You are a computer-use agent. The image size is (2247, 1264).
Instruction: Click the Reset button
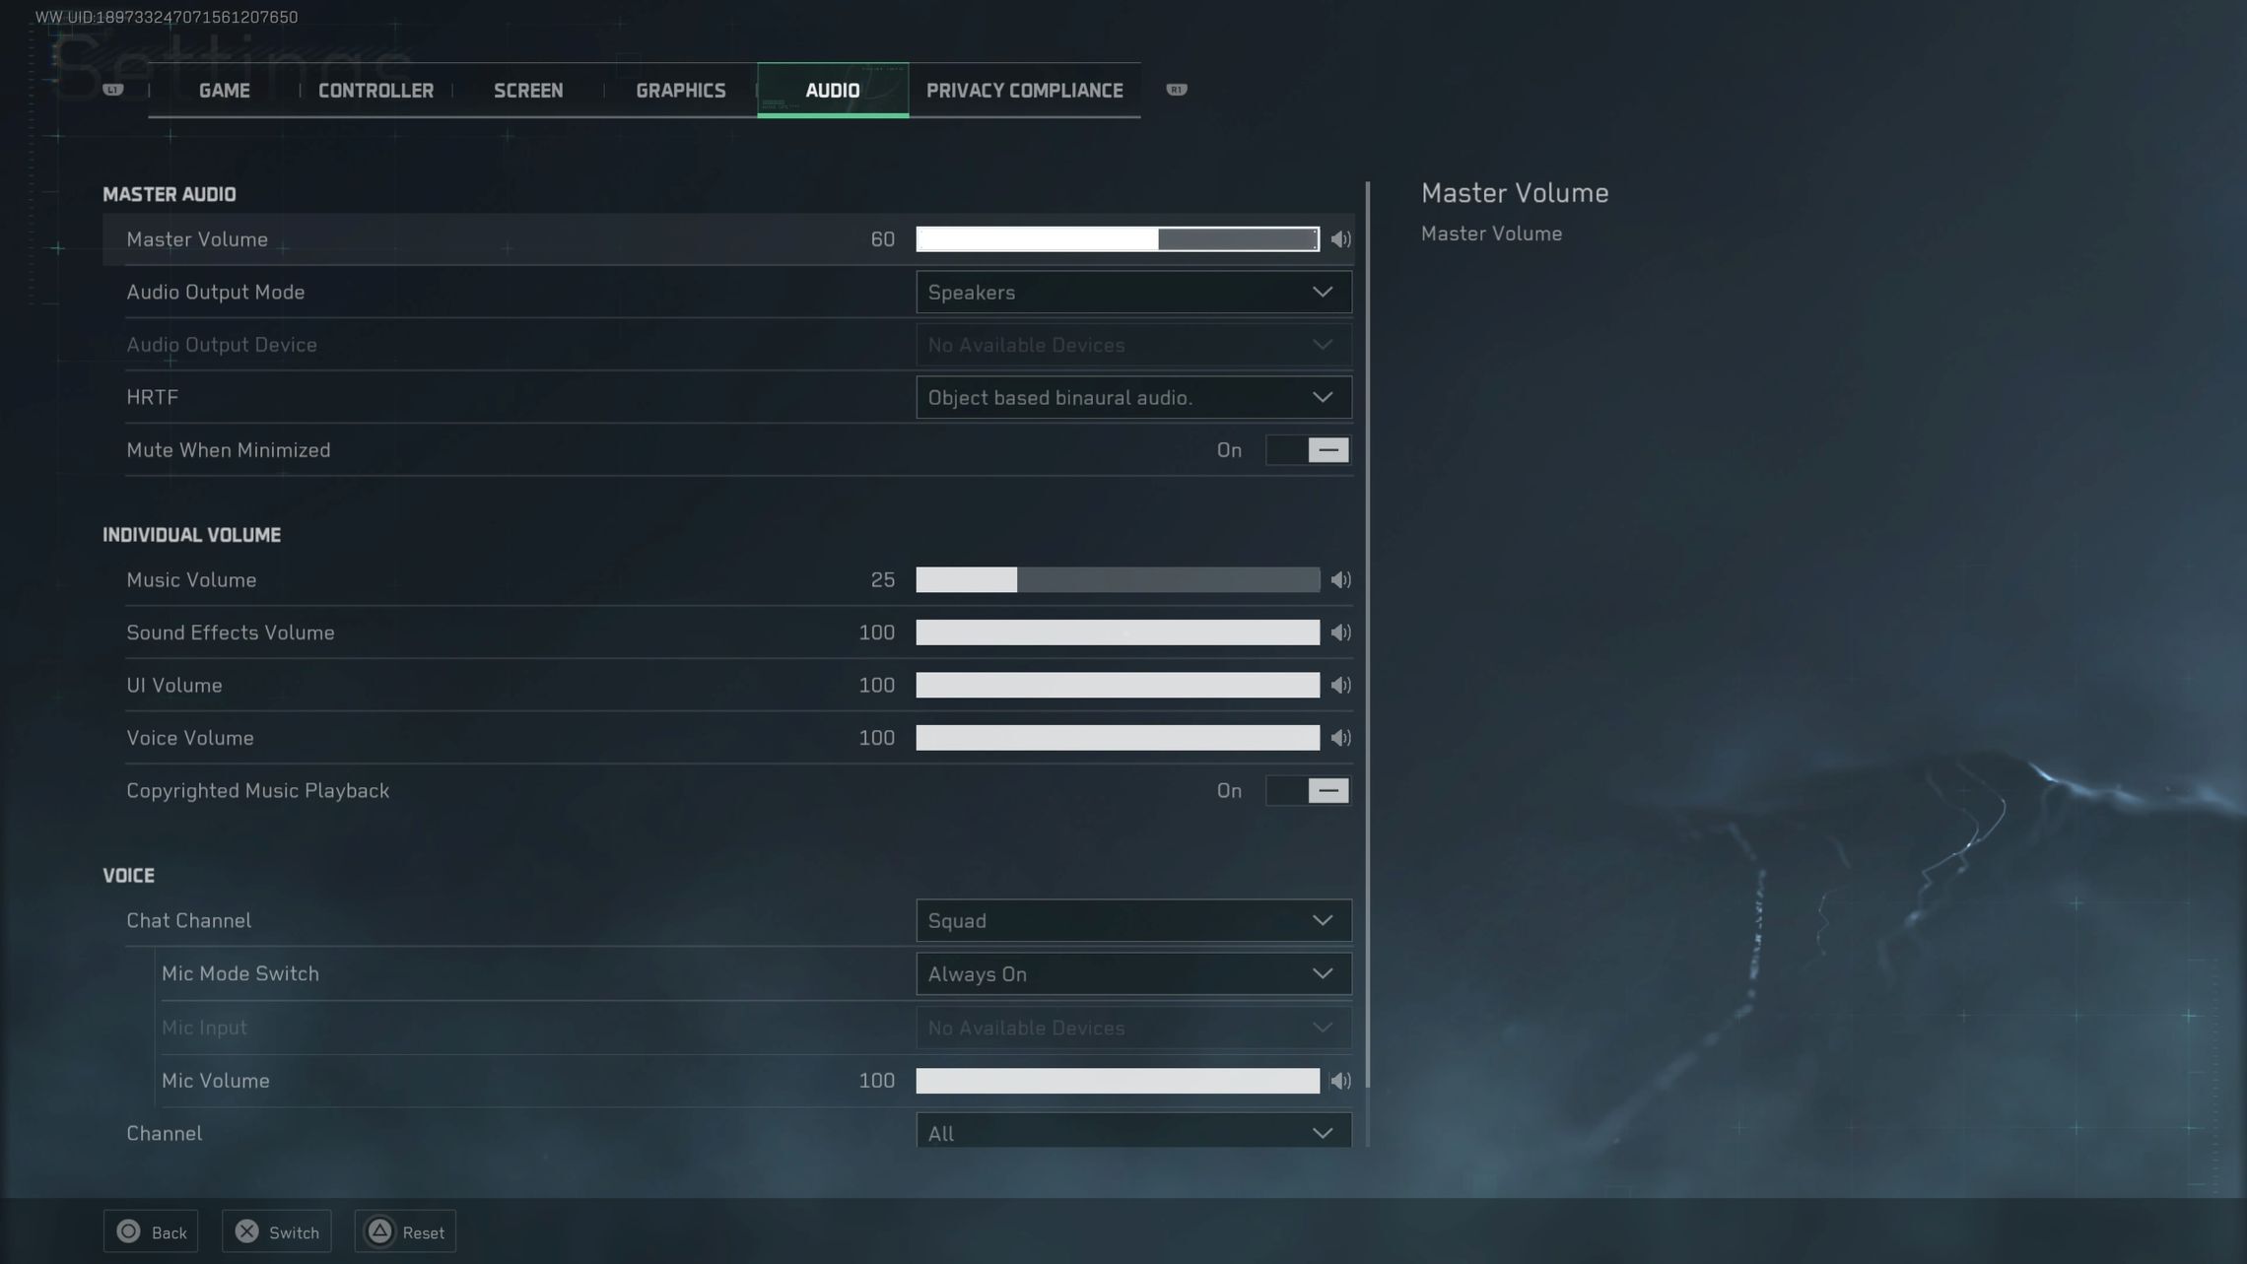(x=405, y=1232)
